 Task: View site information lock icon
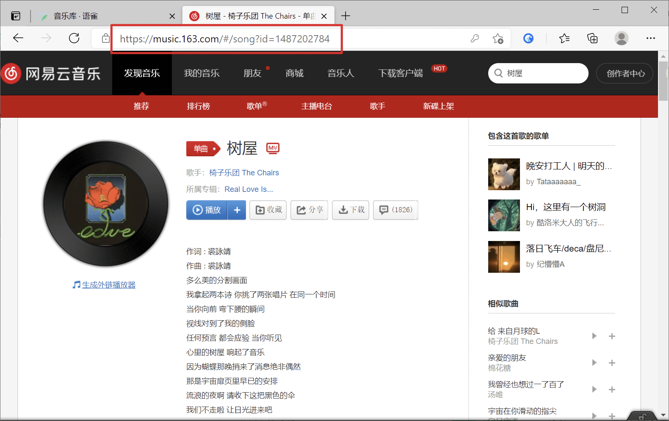tap(105, 39)
